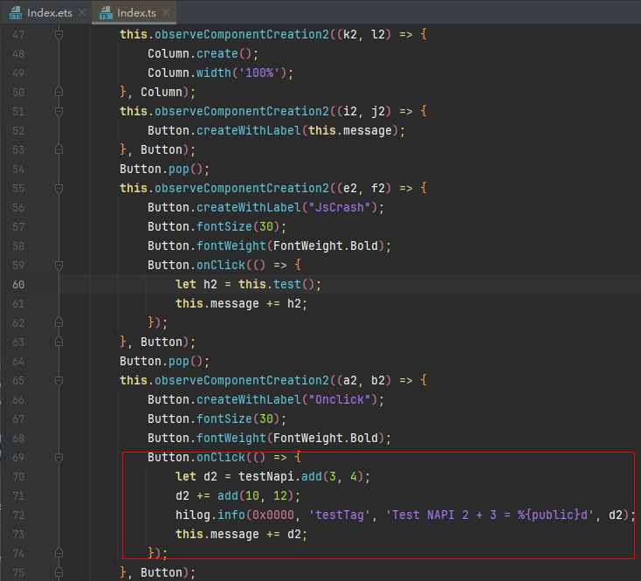Image resolution: width=641 pixels, height=581 pixels.
Task: Click line number 72 in the gutter
Action: (x=18, y=515)
